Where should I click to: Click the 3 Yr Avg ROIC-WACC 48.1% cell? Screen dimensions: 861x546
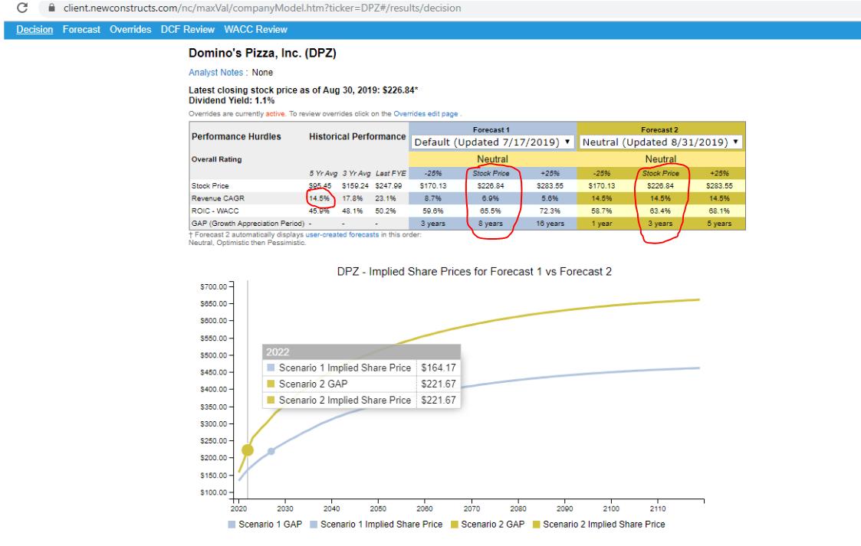(353, 211)
